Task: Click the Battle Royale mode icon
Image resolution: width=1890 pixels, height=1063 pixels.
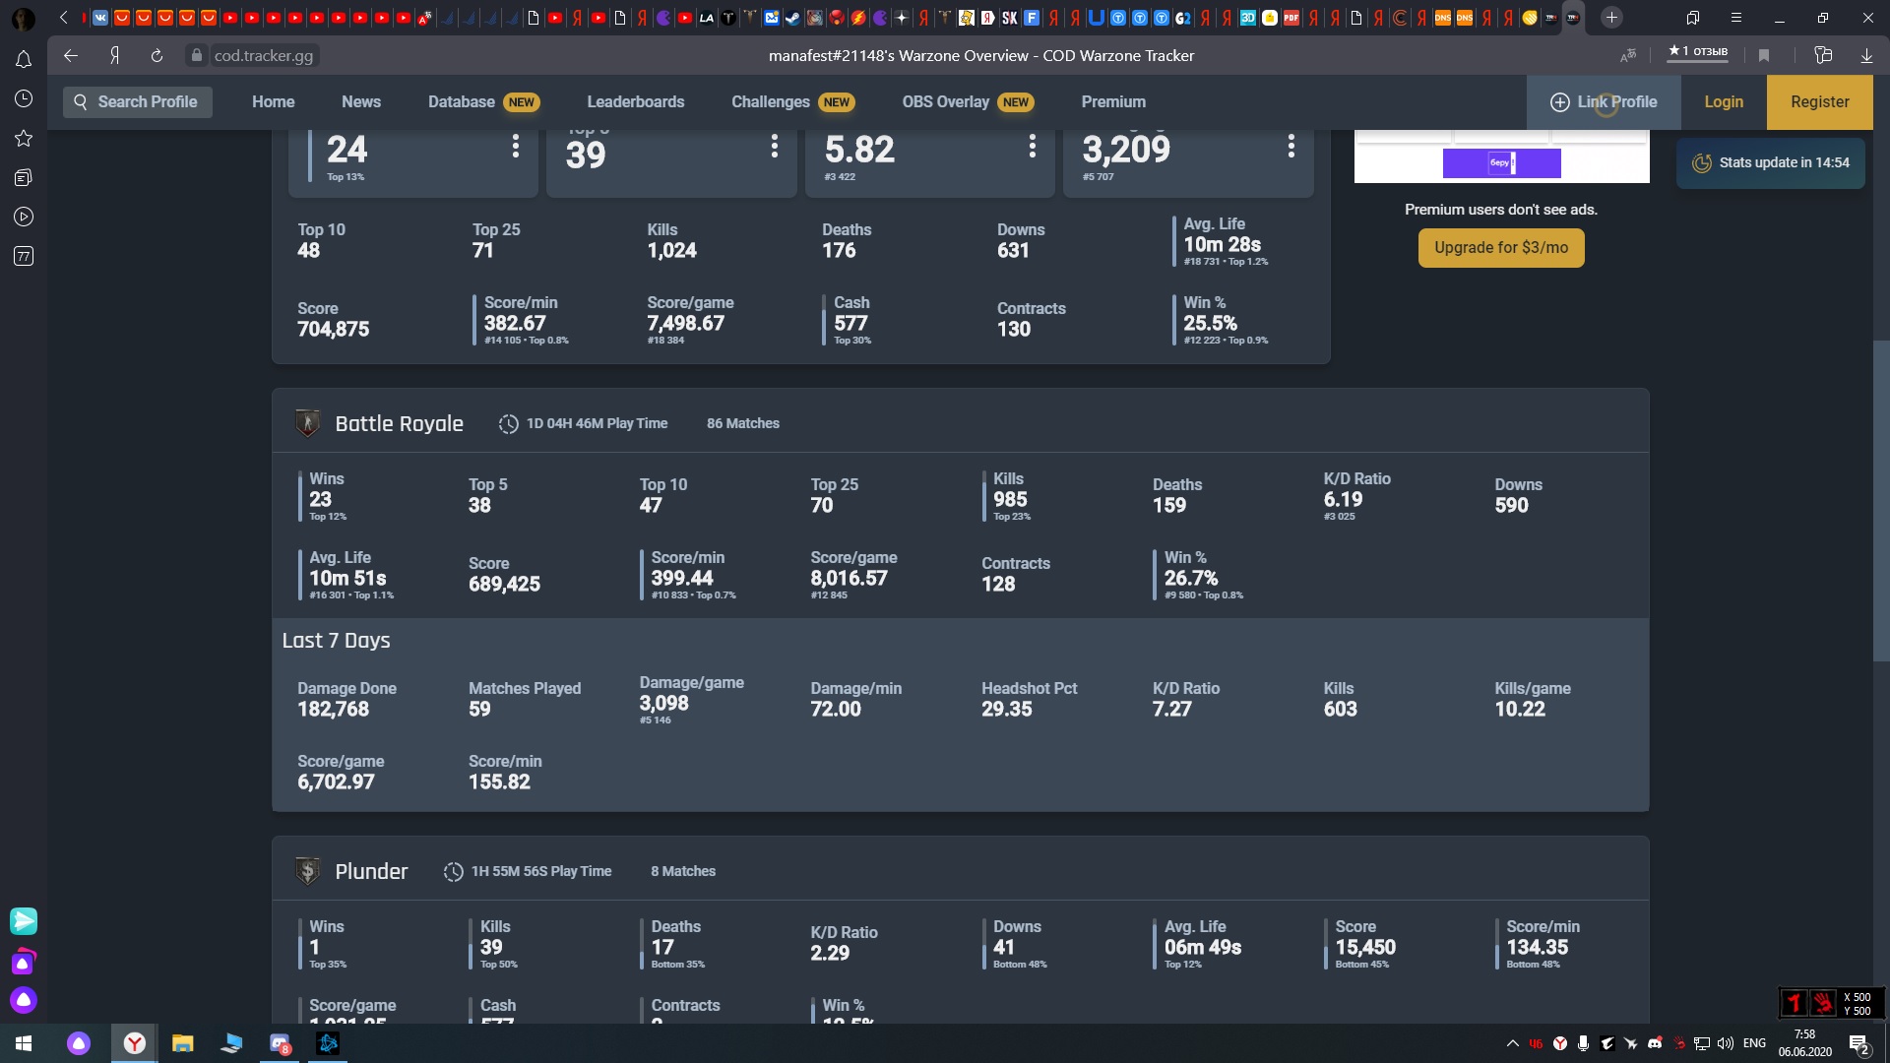Action: tap(308, 423)
